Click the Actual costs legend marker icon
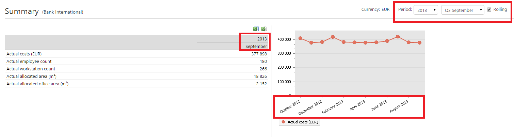This screenshot has height=137, width=514. (283, 122)
